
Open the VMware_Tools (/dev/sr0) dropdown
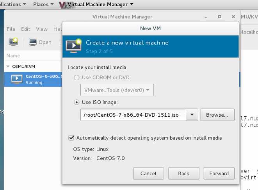(117, 90)
